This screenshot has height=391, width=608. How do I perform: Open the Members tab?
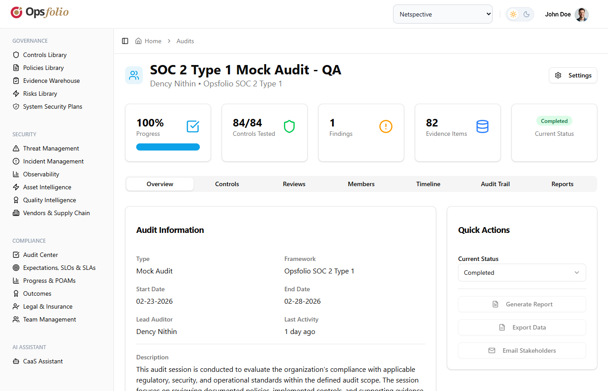[x=361, y=184]
